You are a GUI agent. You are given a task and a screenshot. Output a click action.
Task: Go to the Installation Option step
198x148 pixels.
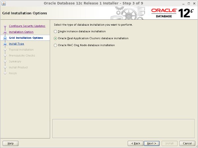point(21,32)
